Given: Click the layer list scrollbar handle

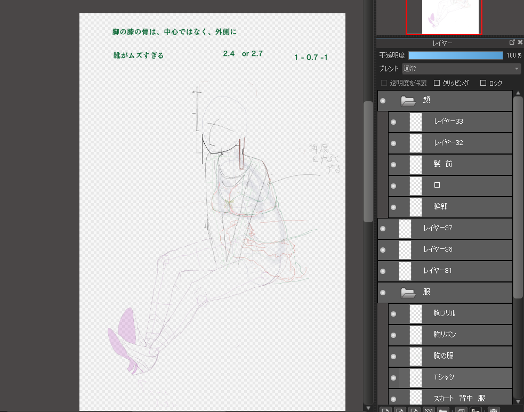Looking at the screenshot, I should pos(518,197).
